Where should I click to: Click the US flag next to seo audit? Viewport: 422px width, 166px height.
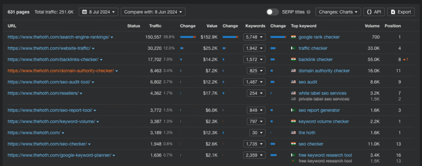click(x=293, y=82)
